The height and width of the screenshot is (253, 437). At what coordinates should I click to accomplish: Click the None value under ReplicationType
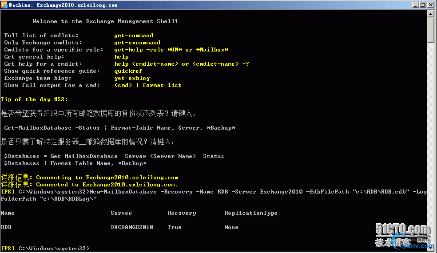click(231, 227)
